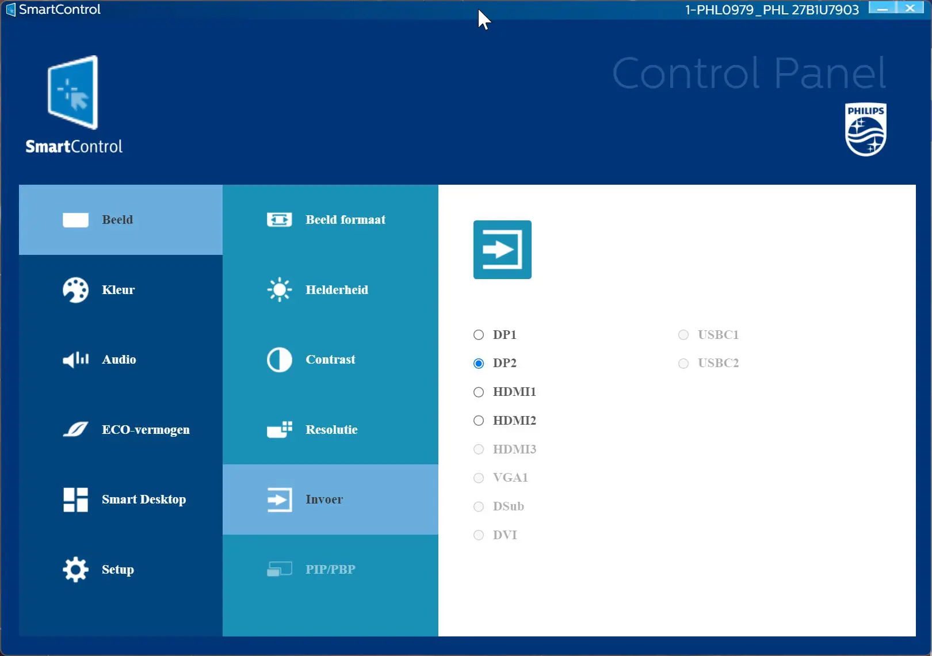
Task: Click the Helderheid sun icon
Action: pos(279,289)
